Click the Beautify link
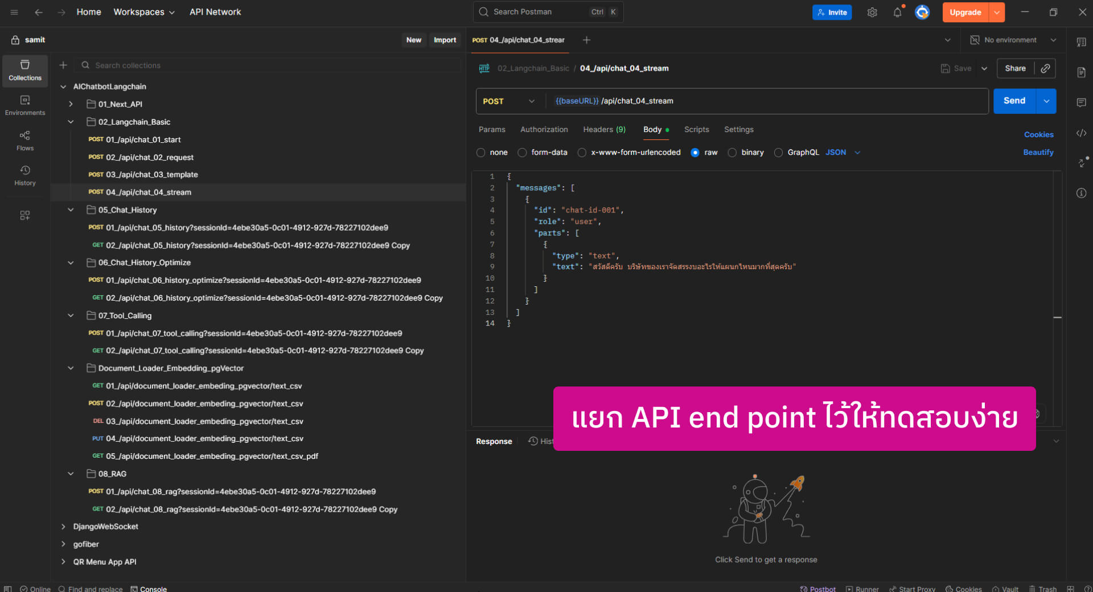 [1038, 152]
